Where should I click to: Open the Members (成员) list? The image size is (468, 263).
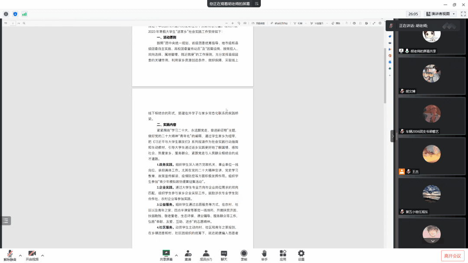pos(206,255)
